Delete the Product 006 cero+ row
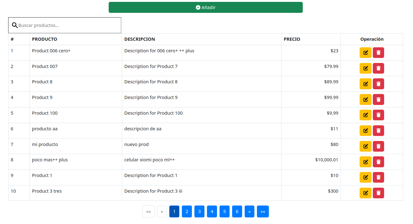 [x=378, y=53]
